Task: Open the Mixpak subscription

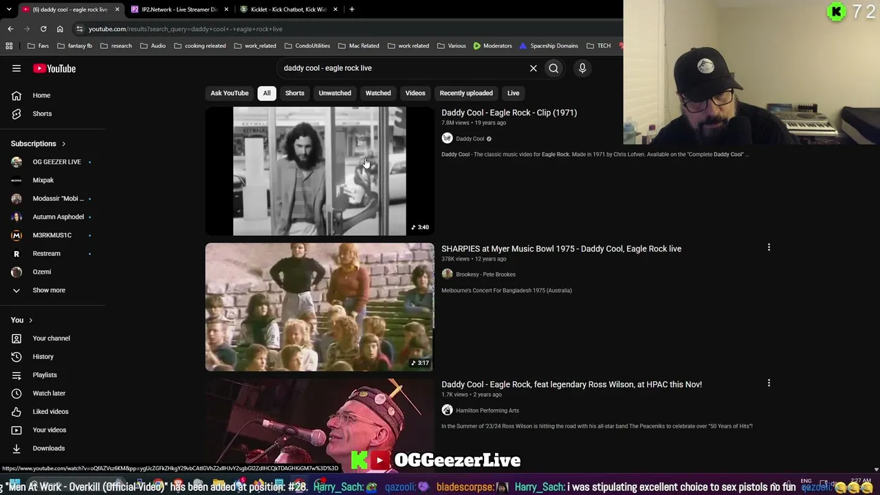Action: click(x=43, y=180)
